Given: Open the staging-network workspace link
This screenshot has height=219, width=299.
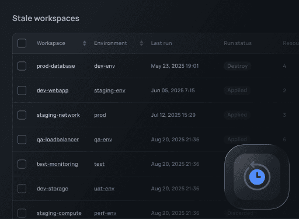Looking at the screenshot, I should coord(58,115).
